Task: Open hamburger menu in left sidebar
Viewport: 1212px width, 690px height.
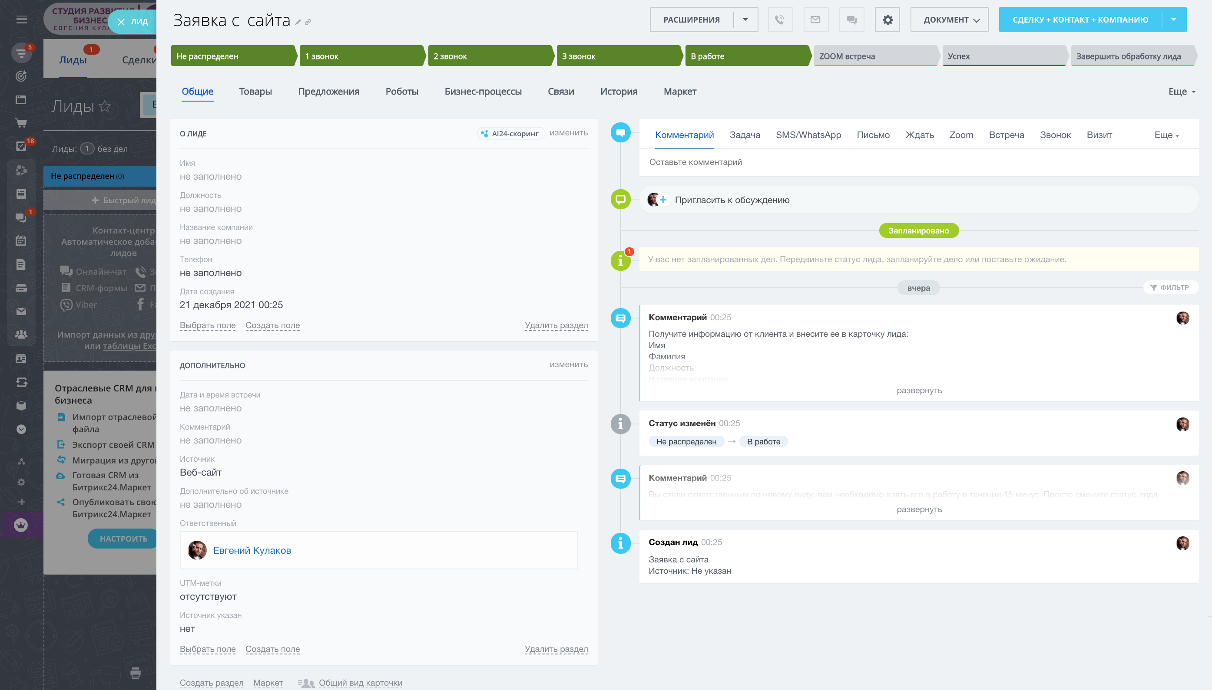Action: coord(21,20)
